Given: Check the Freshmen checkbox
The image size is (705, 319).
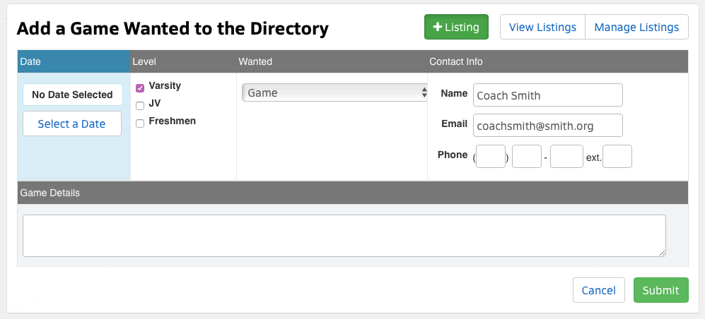Looking at the screenshot, I should point(140,123).
